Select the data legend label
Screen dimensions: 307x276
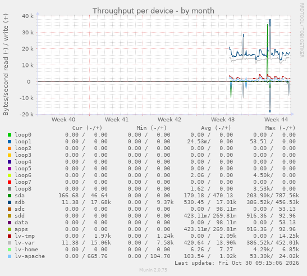point(21,223)
